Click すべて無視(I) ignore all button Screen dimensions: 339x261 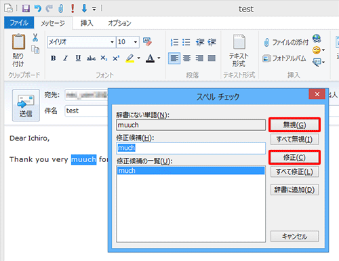pyautogui.click(x=294, y=139)
